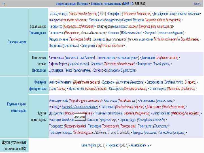Select the bold 'Описторхоз' text

pos(104,26)
